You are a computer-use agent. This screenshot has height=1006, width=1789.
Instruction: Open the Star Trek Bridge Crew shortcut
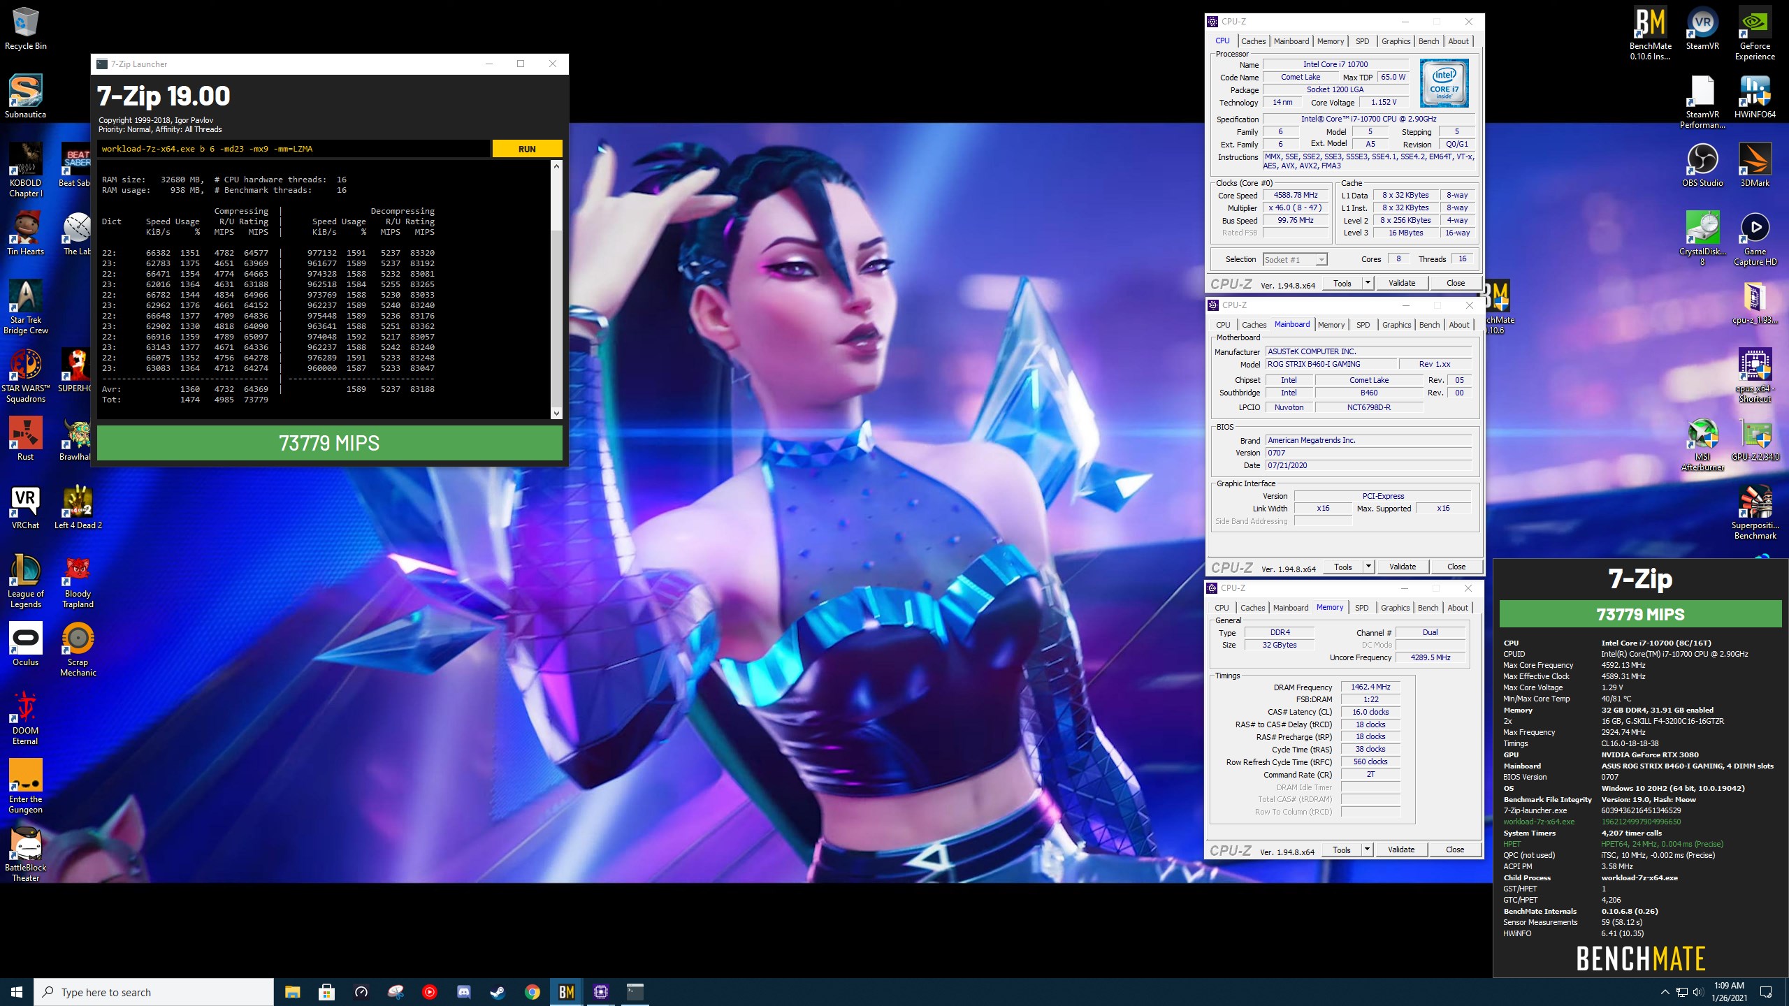click(26, 307)
